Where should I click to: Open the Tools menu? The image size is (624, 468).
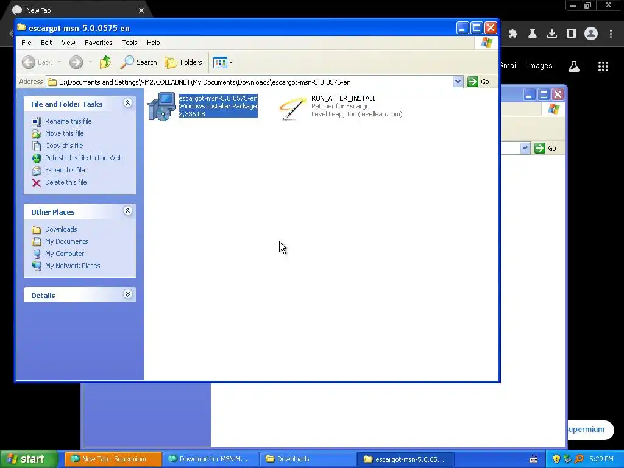[x=129, y=43]
